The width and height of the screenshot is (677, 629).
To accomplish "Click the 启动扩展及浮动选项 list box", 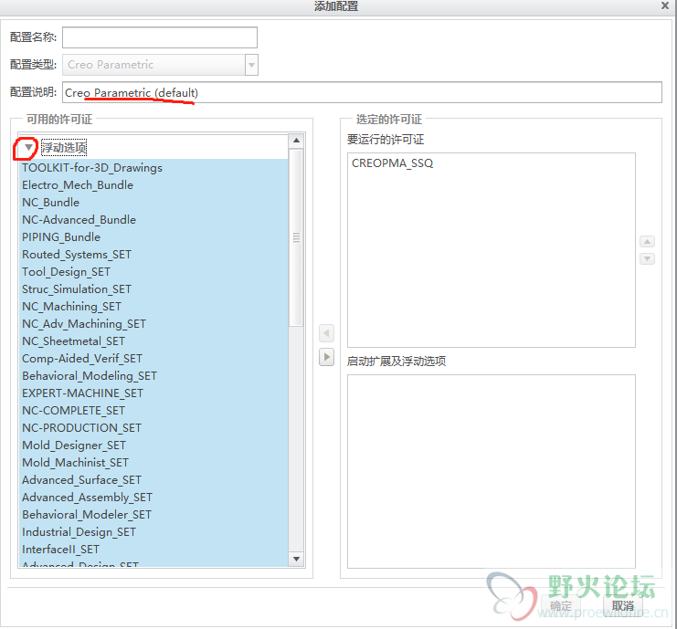I will tap(492, 472).
